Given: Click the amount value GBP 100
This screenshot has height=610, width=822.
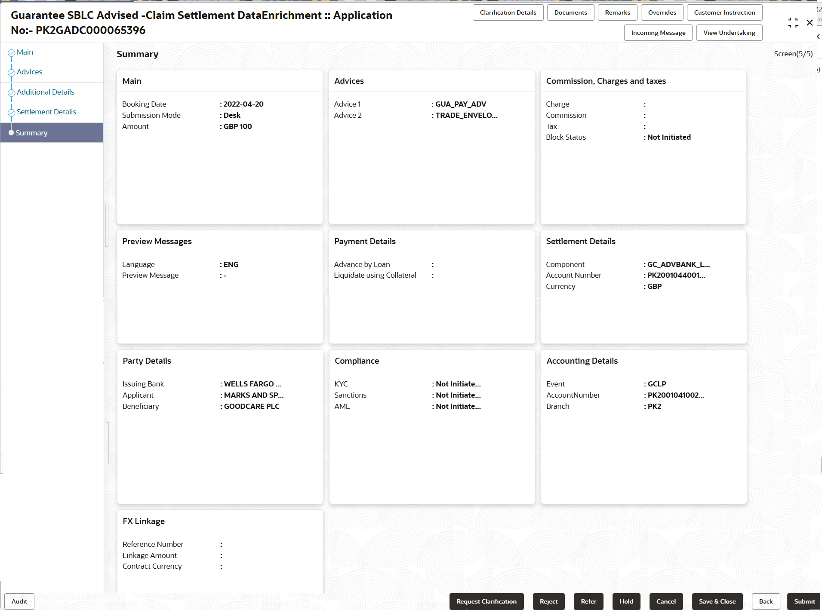Looking at the screenshot, I should [x=237, y=126].
